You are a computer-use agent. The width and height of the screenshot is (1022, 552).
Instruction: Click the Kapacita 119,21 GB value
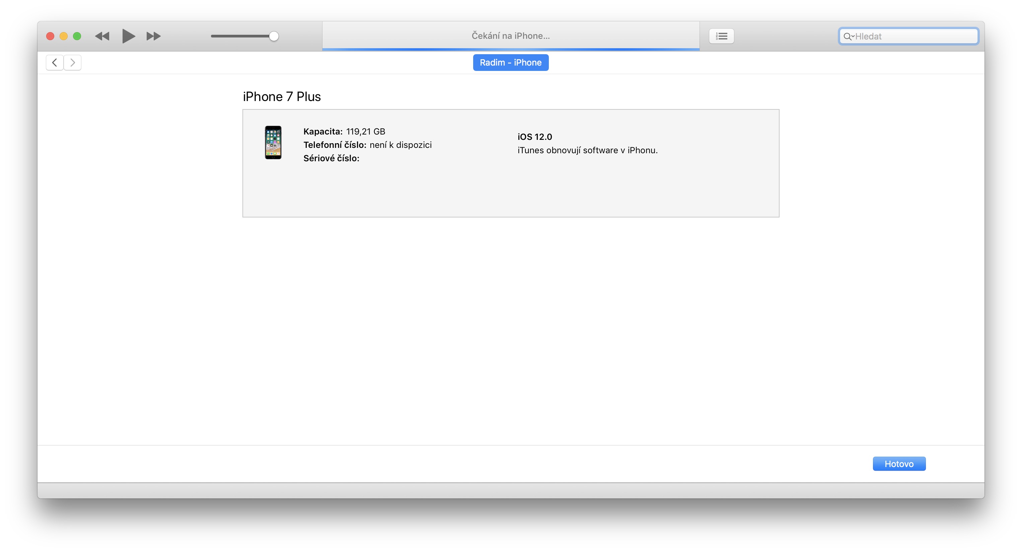point(365,131)
